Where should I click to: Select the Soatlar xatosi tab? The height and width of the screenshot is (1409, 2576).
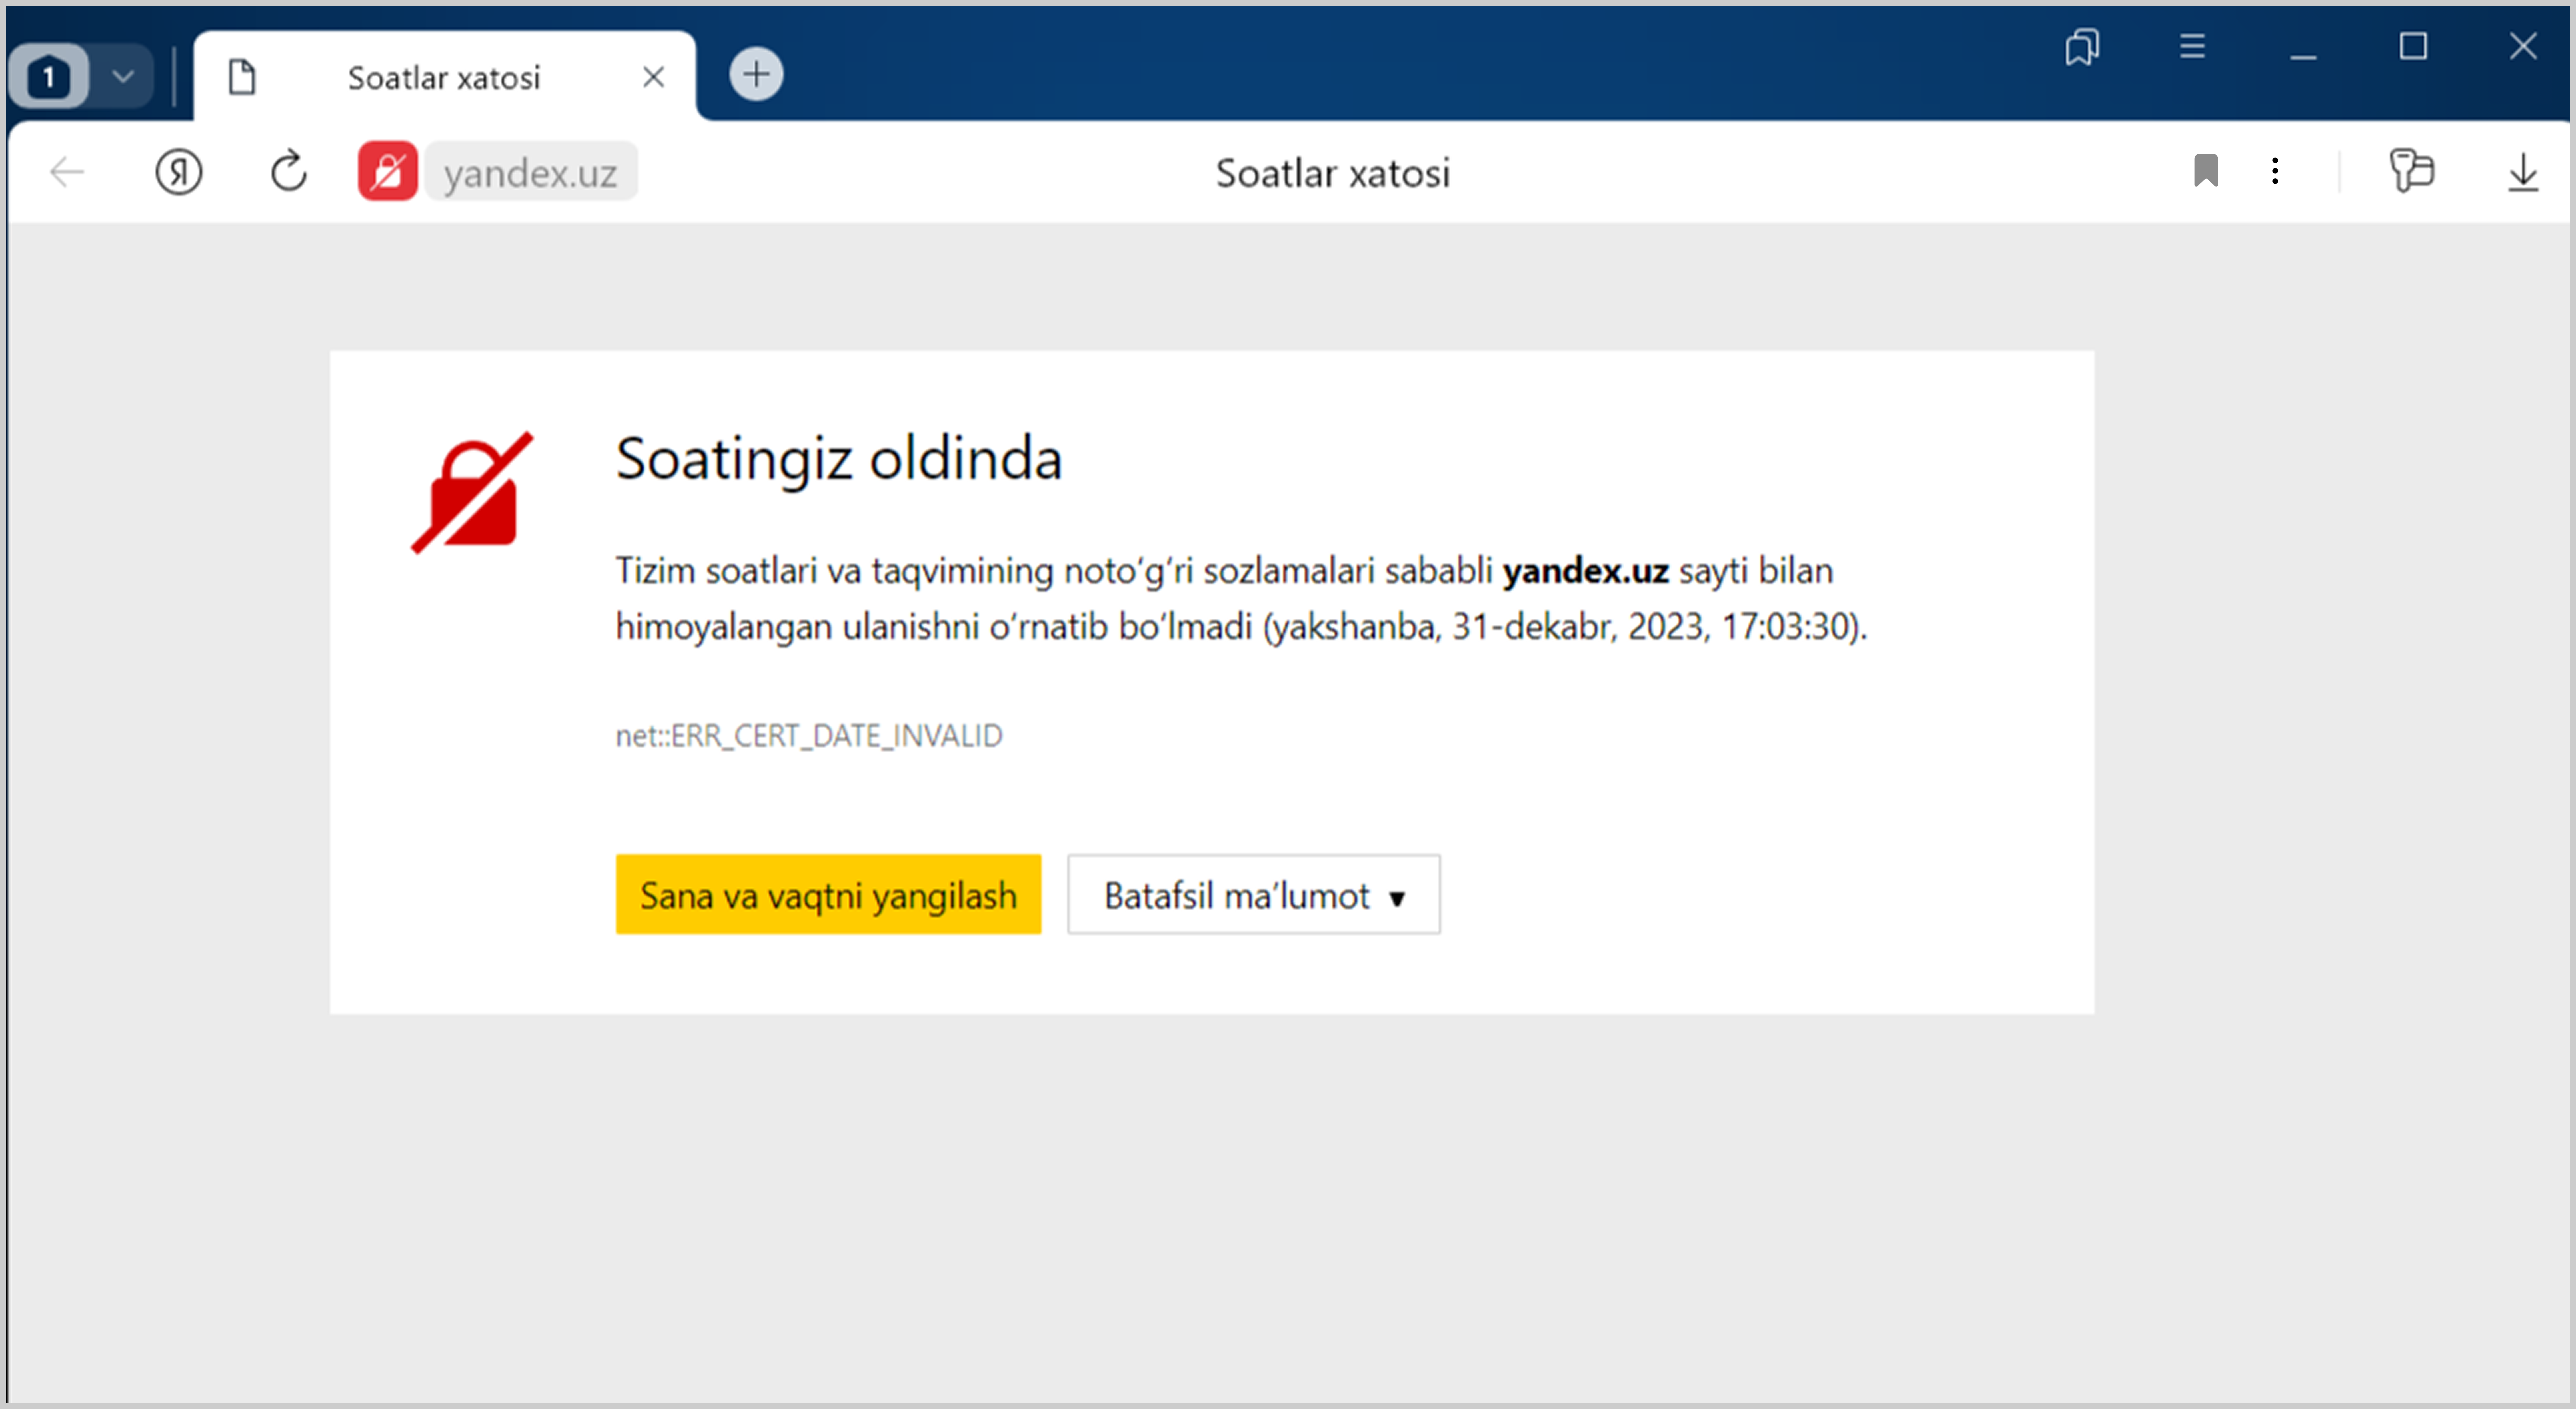pos(443,78)
